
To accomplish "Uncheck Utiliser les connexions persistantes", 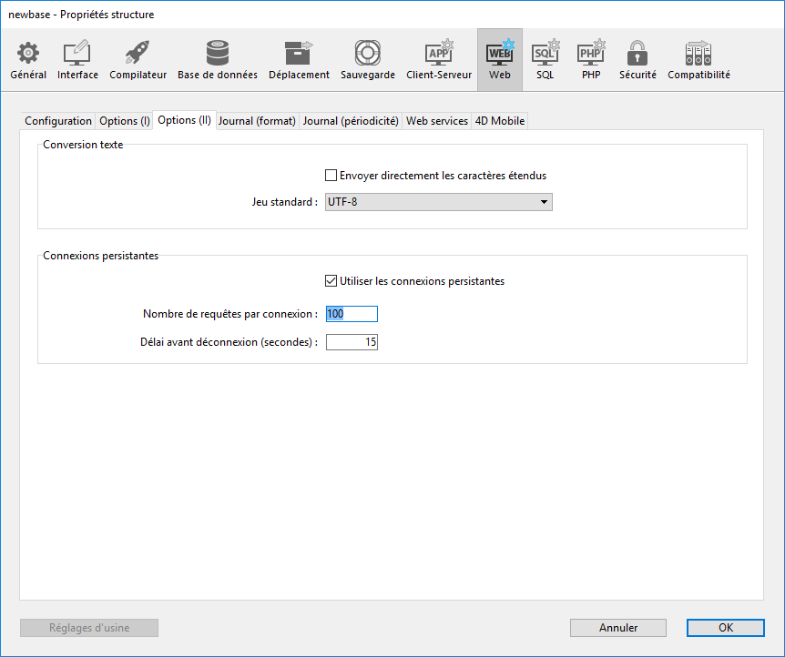I will click(x=331, y=281).
